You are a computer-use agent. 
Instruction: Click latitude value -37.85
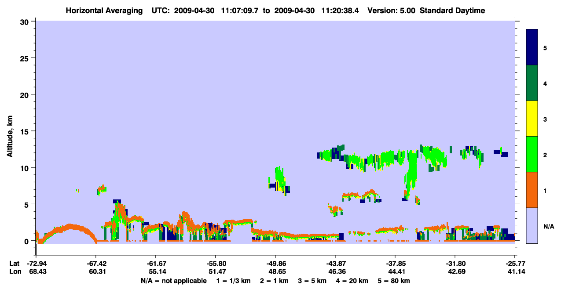pyautogui.click(x=395, y=264)
